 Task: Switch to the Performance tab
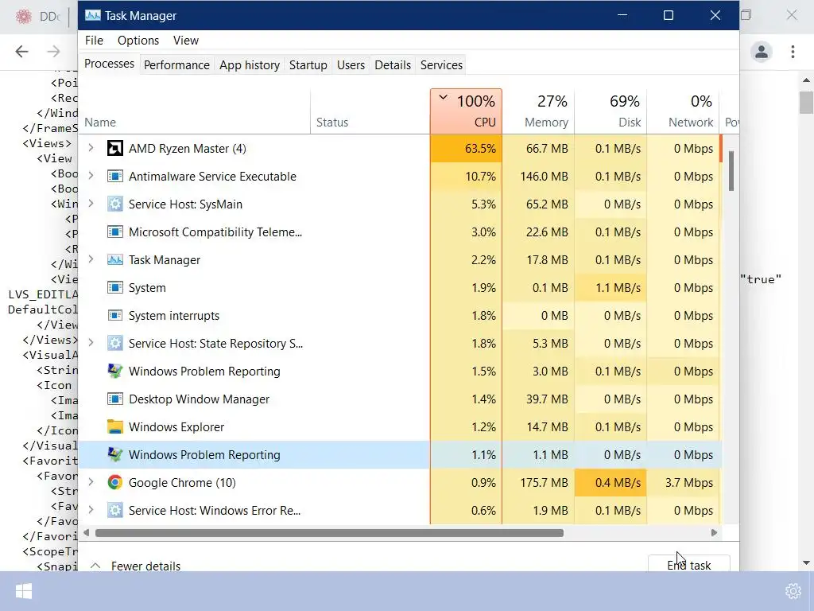pos(176,65)
